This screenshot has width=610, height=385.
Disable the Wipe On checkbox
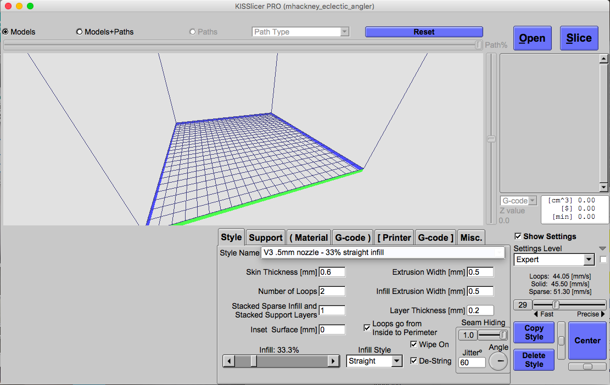(x=415, y=344)
